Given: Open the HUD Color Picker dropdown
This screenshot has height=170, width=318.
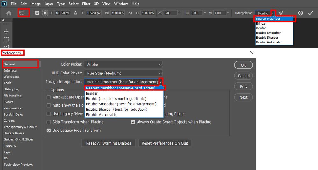Looking at the screenshot, I should (123, 73).
